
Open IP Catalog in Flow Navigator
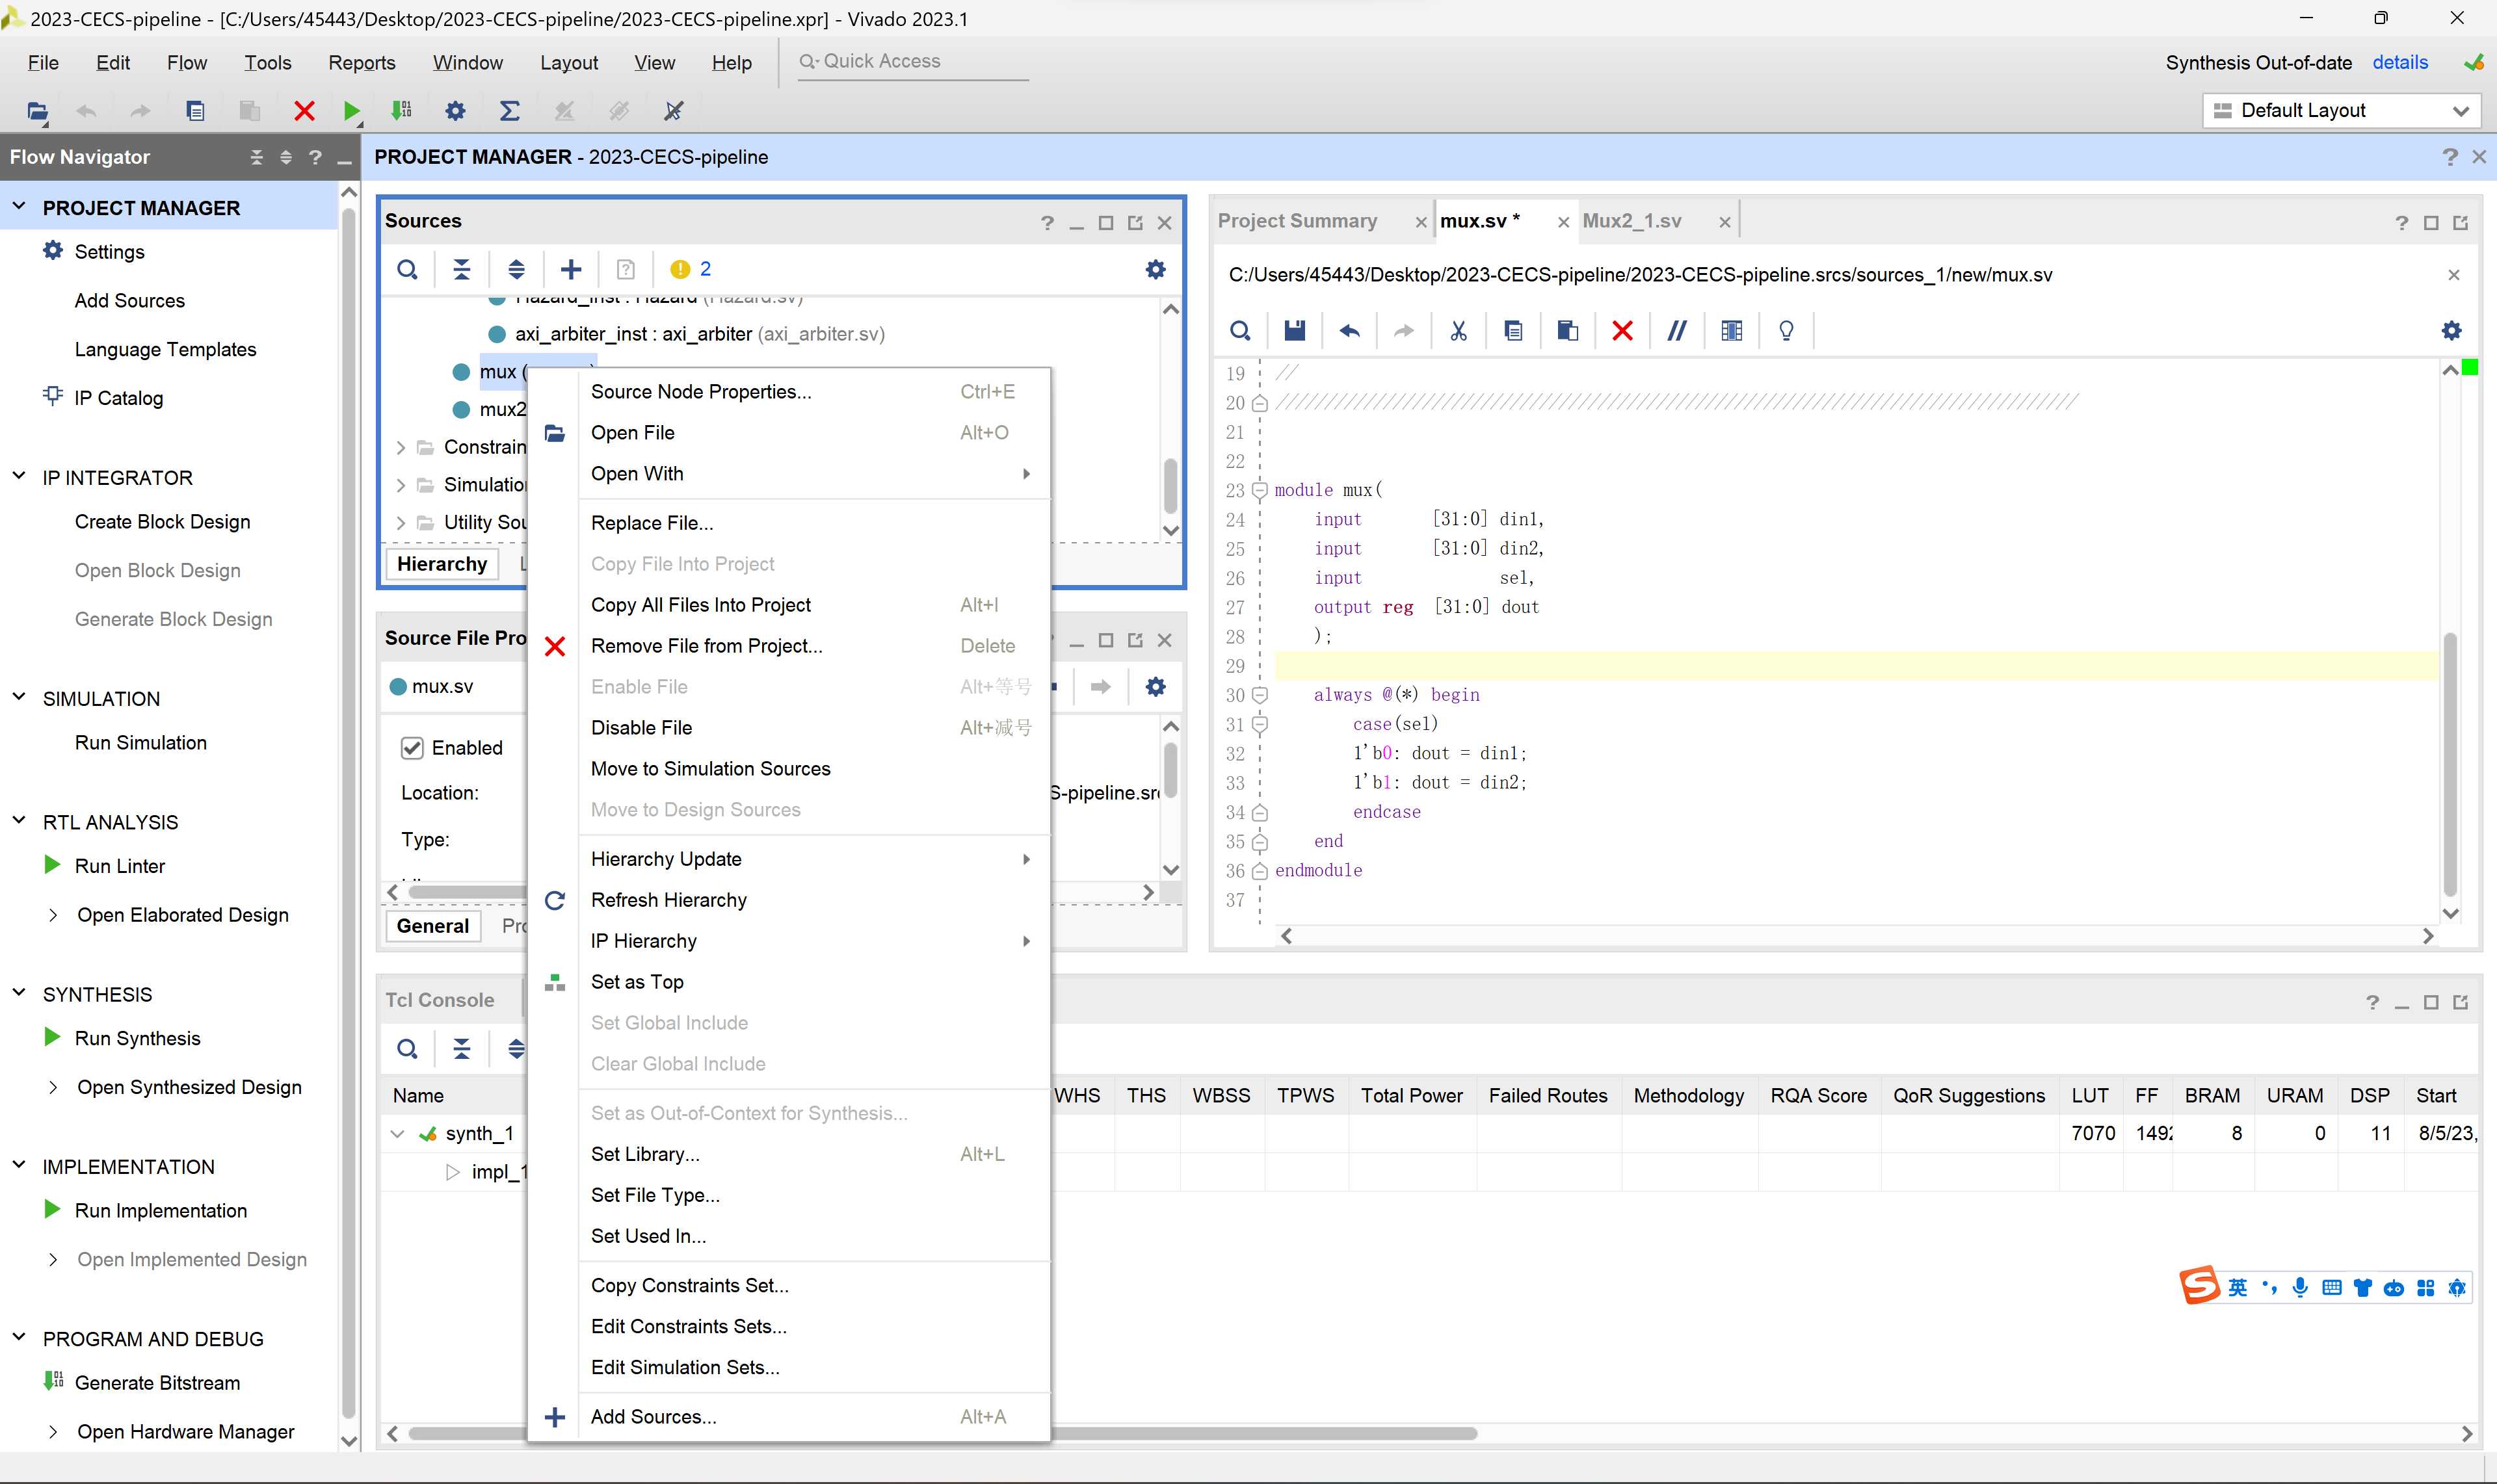click(x=118, y=398)
